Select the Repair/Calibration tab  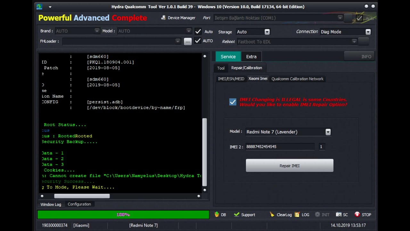[247, 68]
